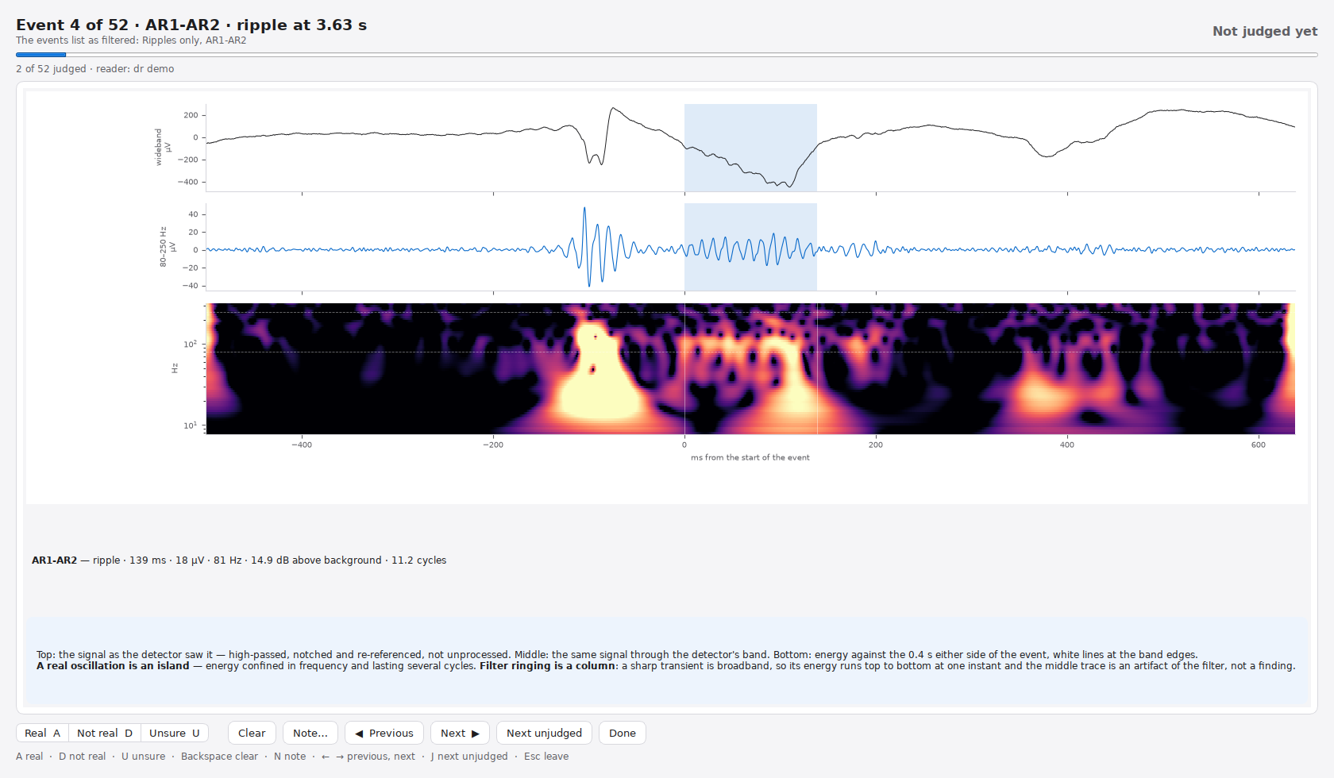
Task: Click the 'Backspace clear' shortcut hint
Action: pyautogui.click(x=219, y=757)
